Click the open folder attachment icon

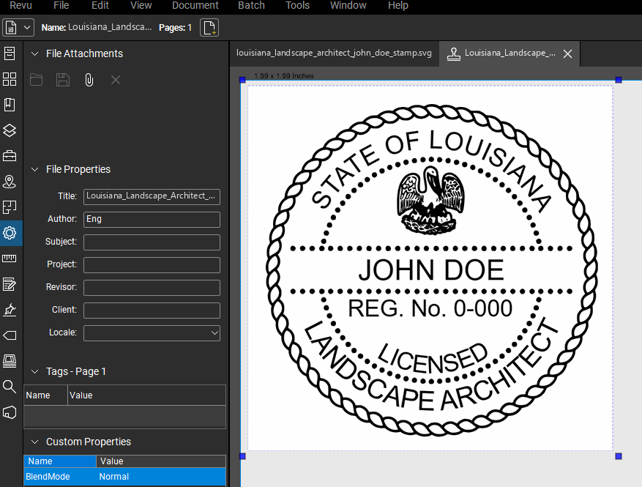(x=36, y=80)
